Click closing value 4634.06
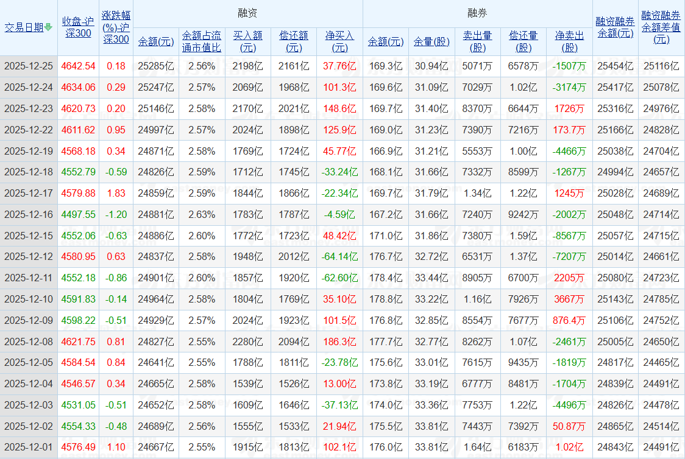 click(78, 87)
